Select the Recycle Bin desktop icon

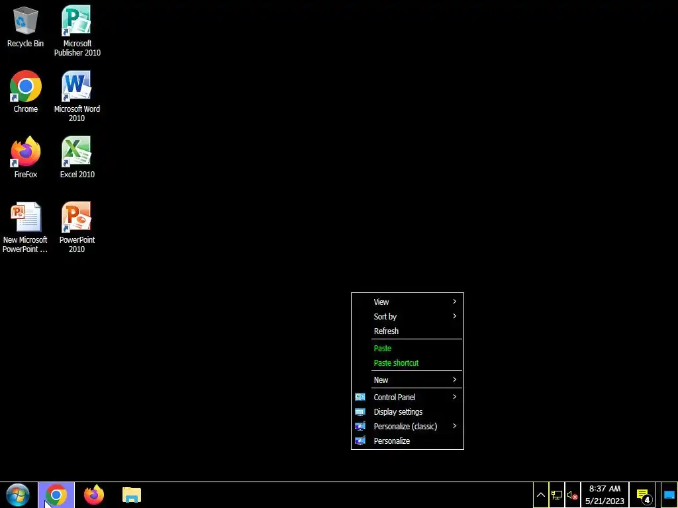(25, 26)
